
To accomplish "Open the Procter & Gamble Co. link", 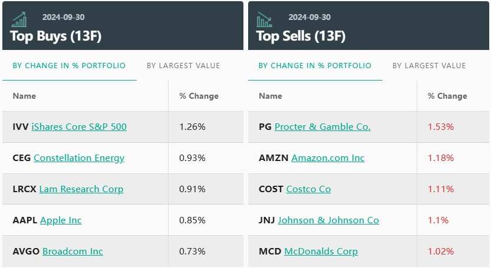I will (322, 127).
